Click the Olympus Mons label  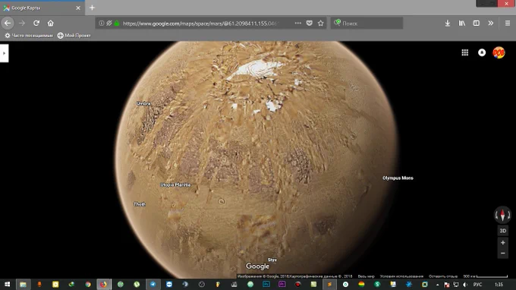click(398, 178)
